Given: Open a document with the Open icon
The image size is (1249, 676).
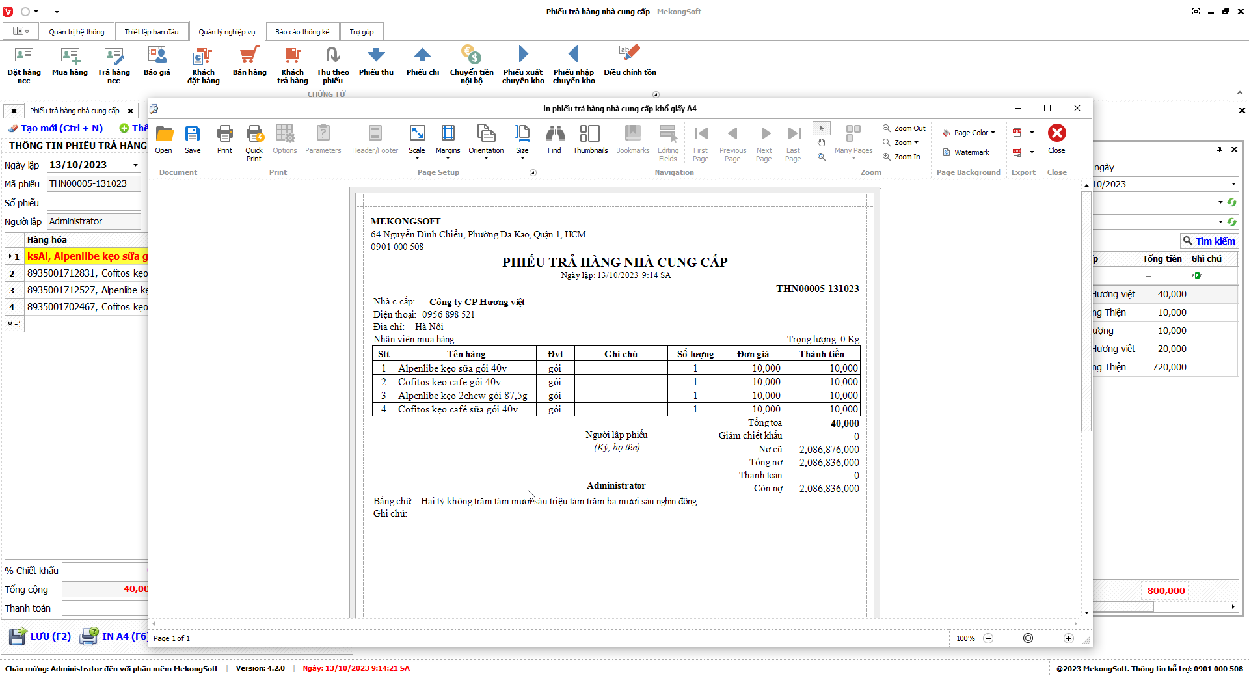Looking at the screenshot, I should (x=164, y=140).
